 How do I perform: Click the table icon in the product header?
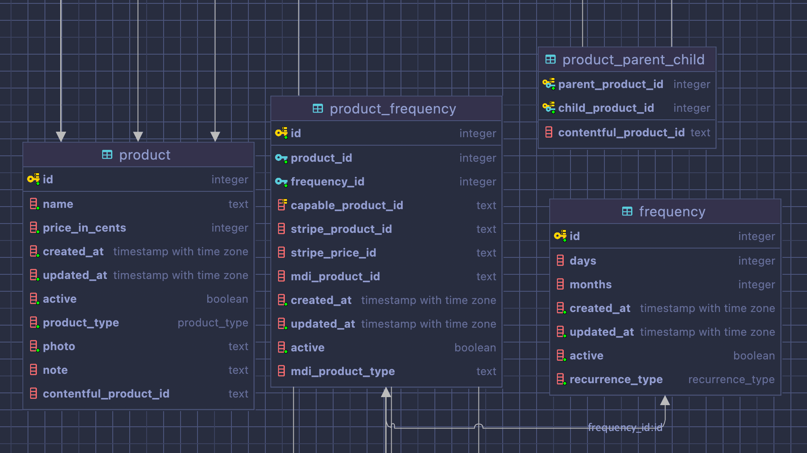coord(107,155)
